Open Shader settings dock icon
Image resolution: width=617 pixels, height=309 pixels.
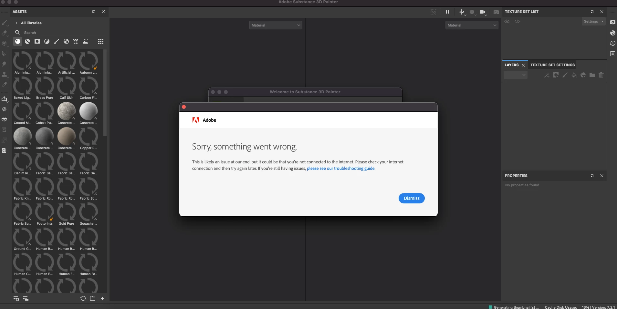pos(613,33)
